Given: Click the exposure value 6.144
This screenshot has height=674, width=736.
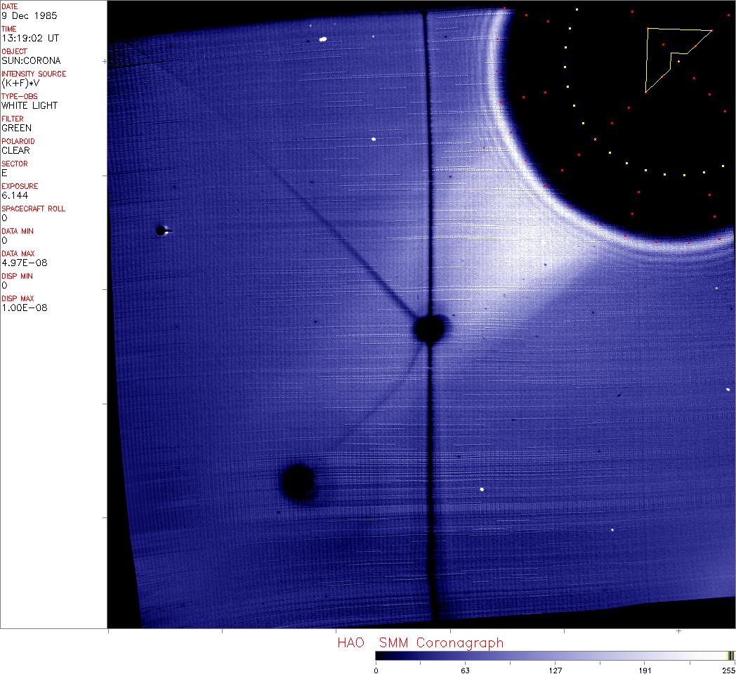Looking at the screenshot, I should coord(14,195).
